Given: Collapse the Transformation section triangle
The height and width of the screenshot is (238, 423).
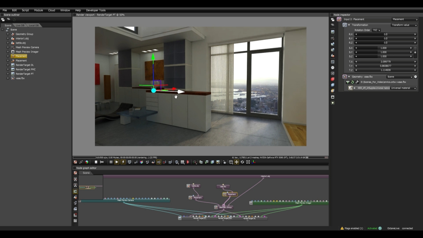Looking at the screenshot, I should click(349, 25).
